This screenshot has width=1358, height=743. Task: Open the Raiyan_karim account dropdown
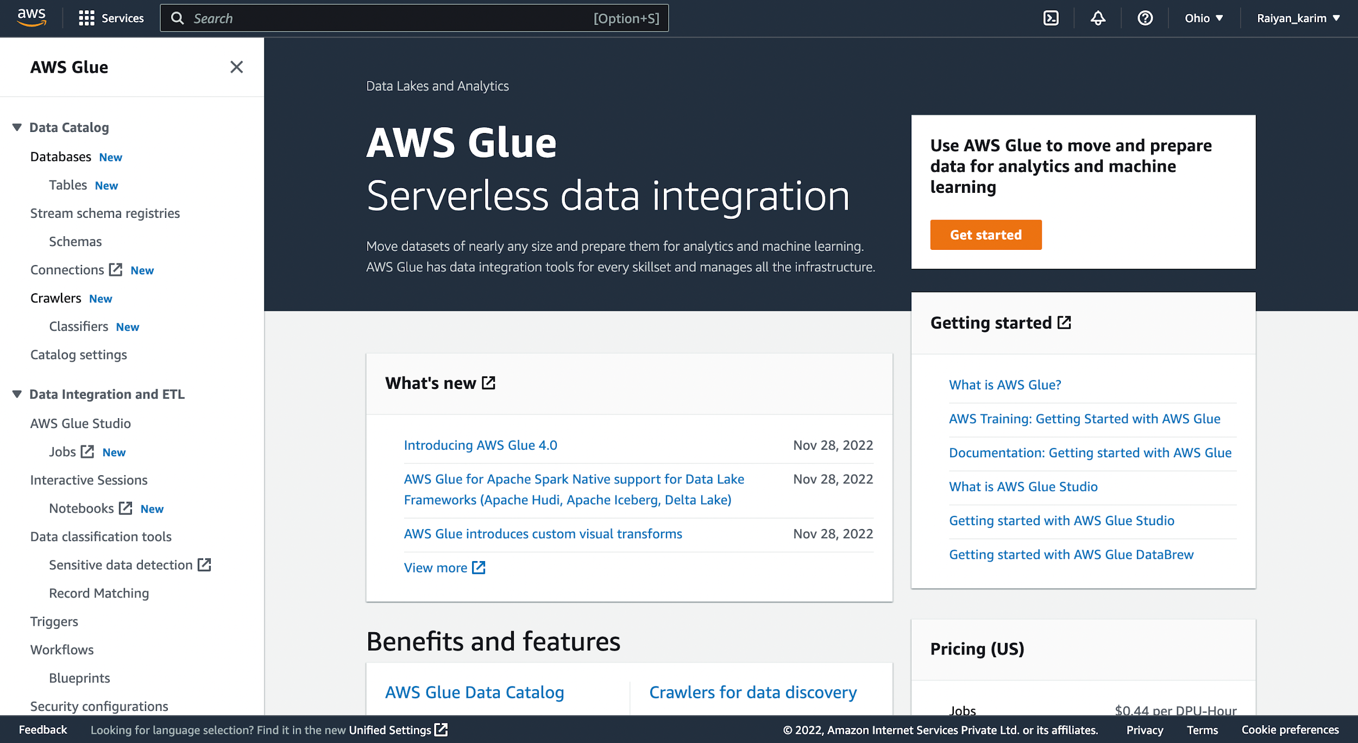[1298, 18]
